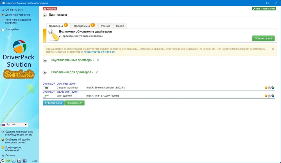Open the Facebook icon link

pyautogui.click(x=24, y=160)
